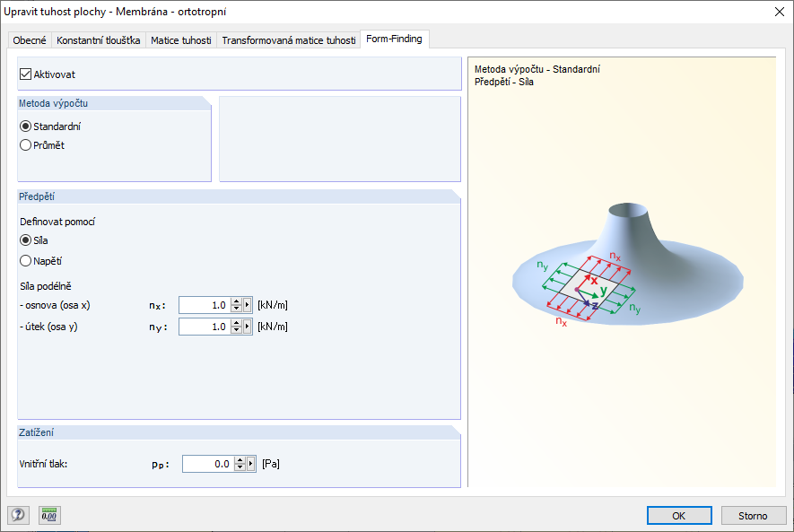
Task: Toggle the Aktivovat checkbox
Action: click(x=25, y=74)
